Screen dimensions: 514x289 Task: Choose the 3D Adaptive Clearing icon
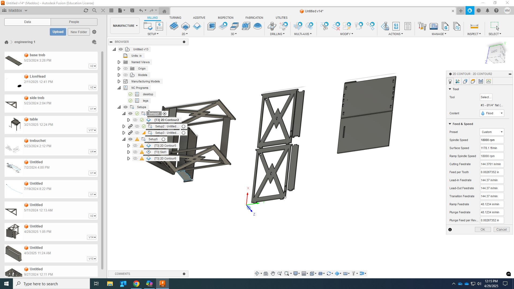(x=211, y=26)
